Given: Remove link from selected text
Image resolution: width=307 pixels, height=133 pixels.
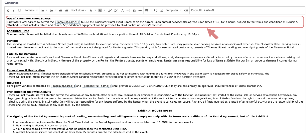Looking at the screenshot, I should (x=116, y=11).
